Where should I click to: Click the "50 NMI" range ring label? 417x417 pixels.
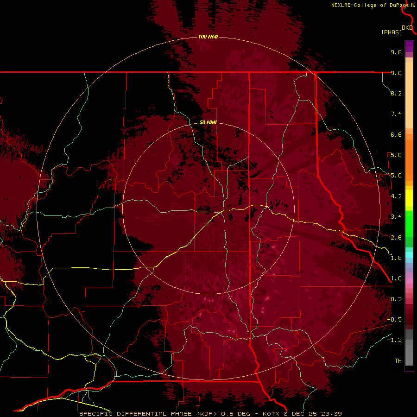208,122
